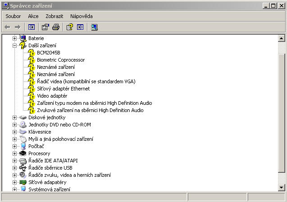Open the Soubor menu
The height and width of the screenshot is (202, 287).
click(x=13, y=16)
